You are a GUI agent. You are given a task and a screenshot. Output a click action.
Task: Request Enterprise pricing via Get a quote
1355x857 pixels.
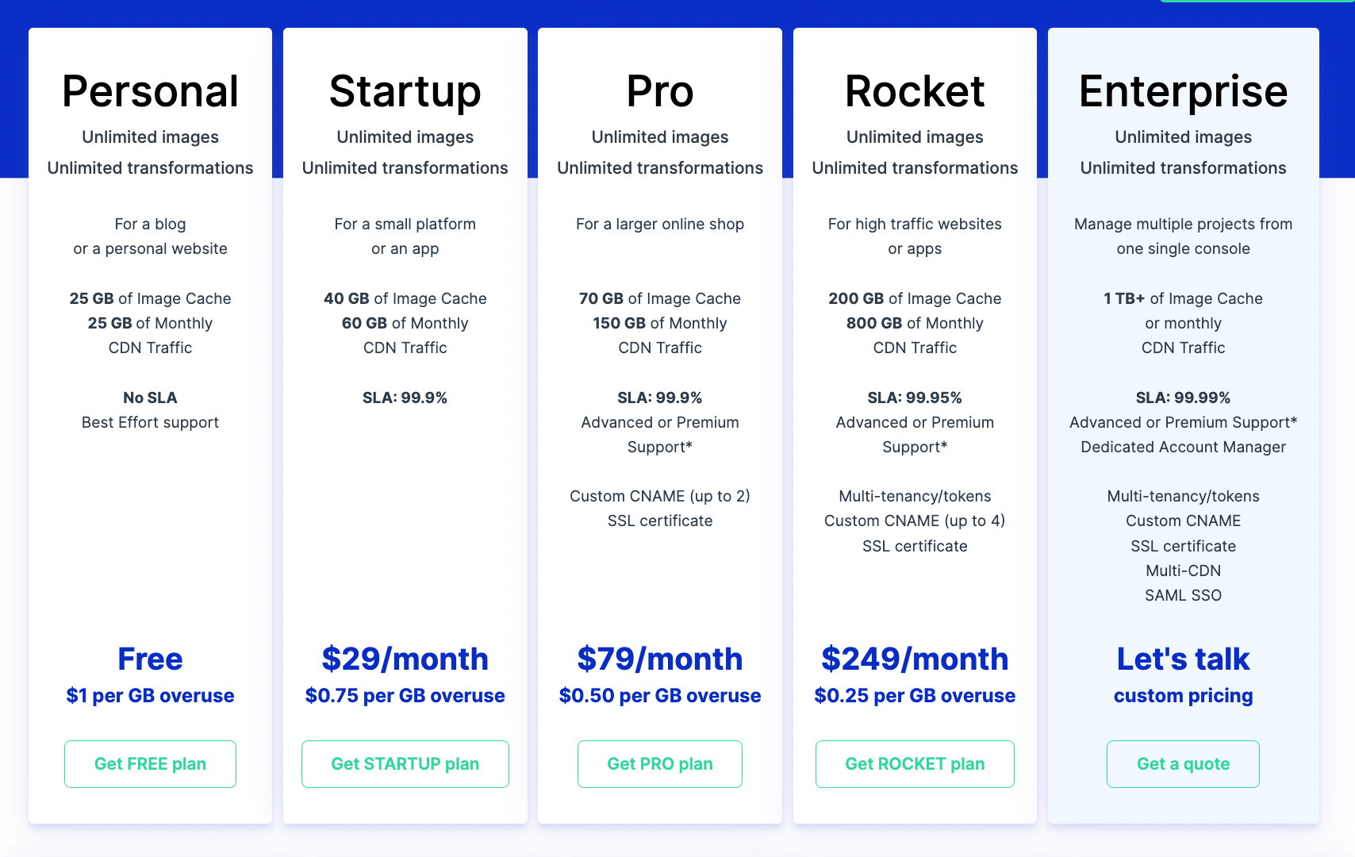[x=1183, y=764]
